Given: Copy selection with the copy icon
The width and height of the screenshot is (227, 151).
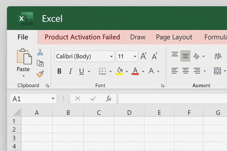Looking at the screenshot, I should point(40,63).
